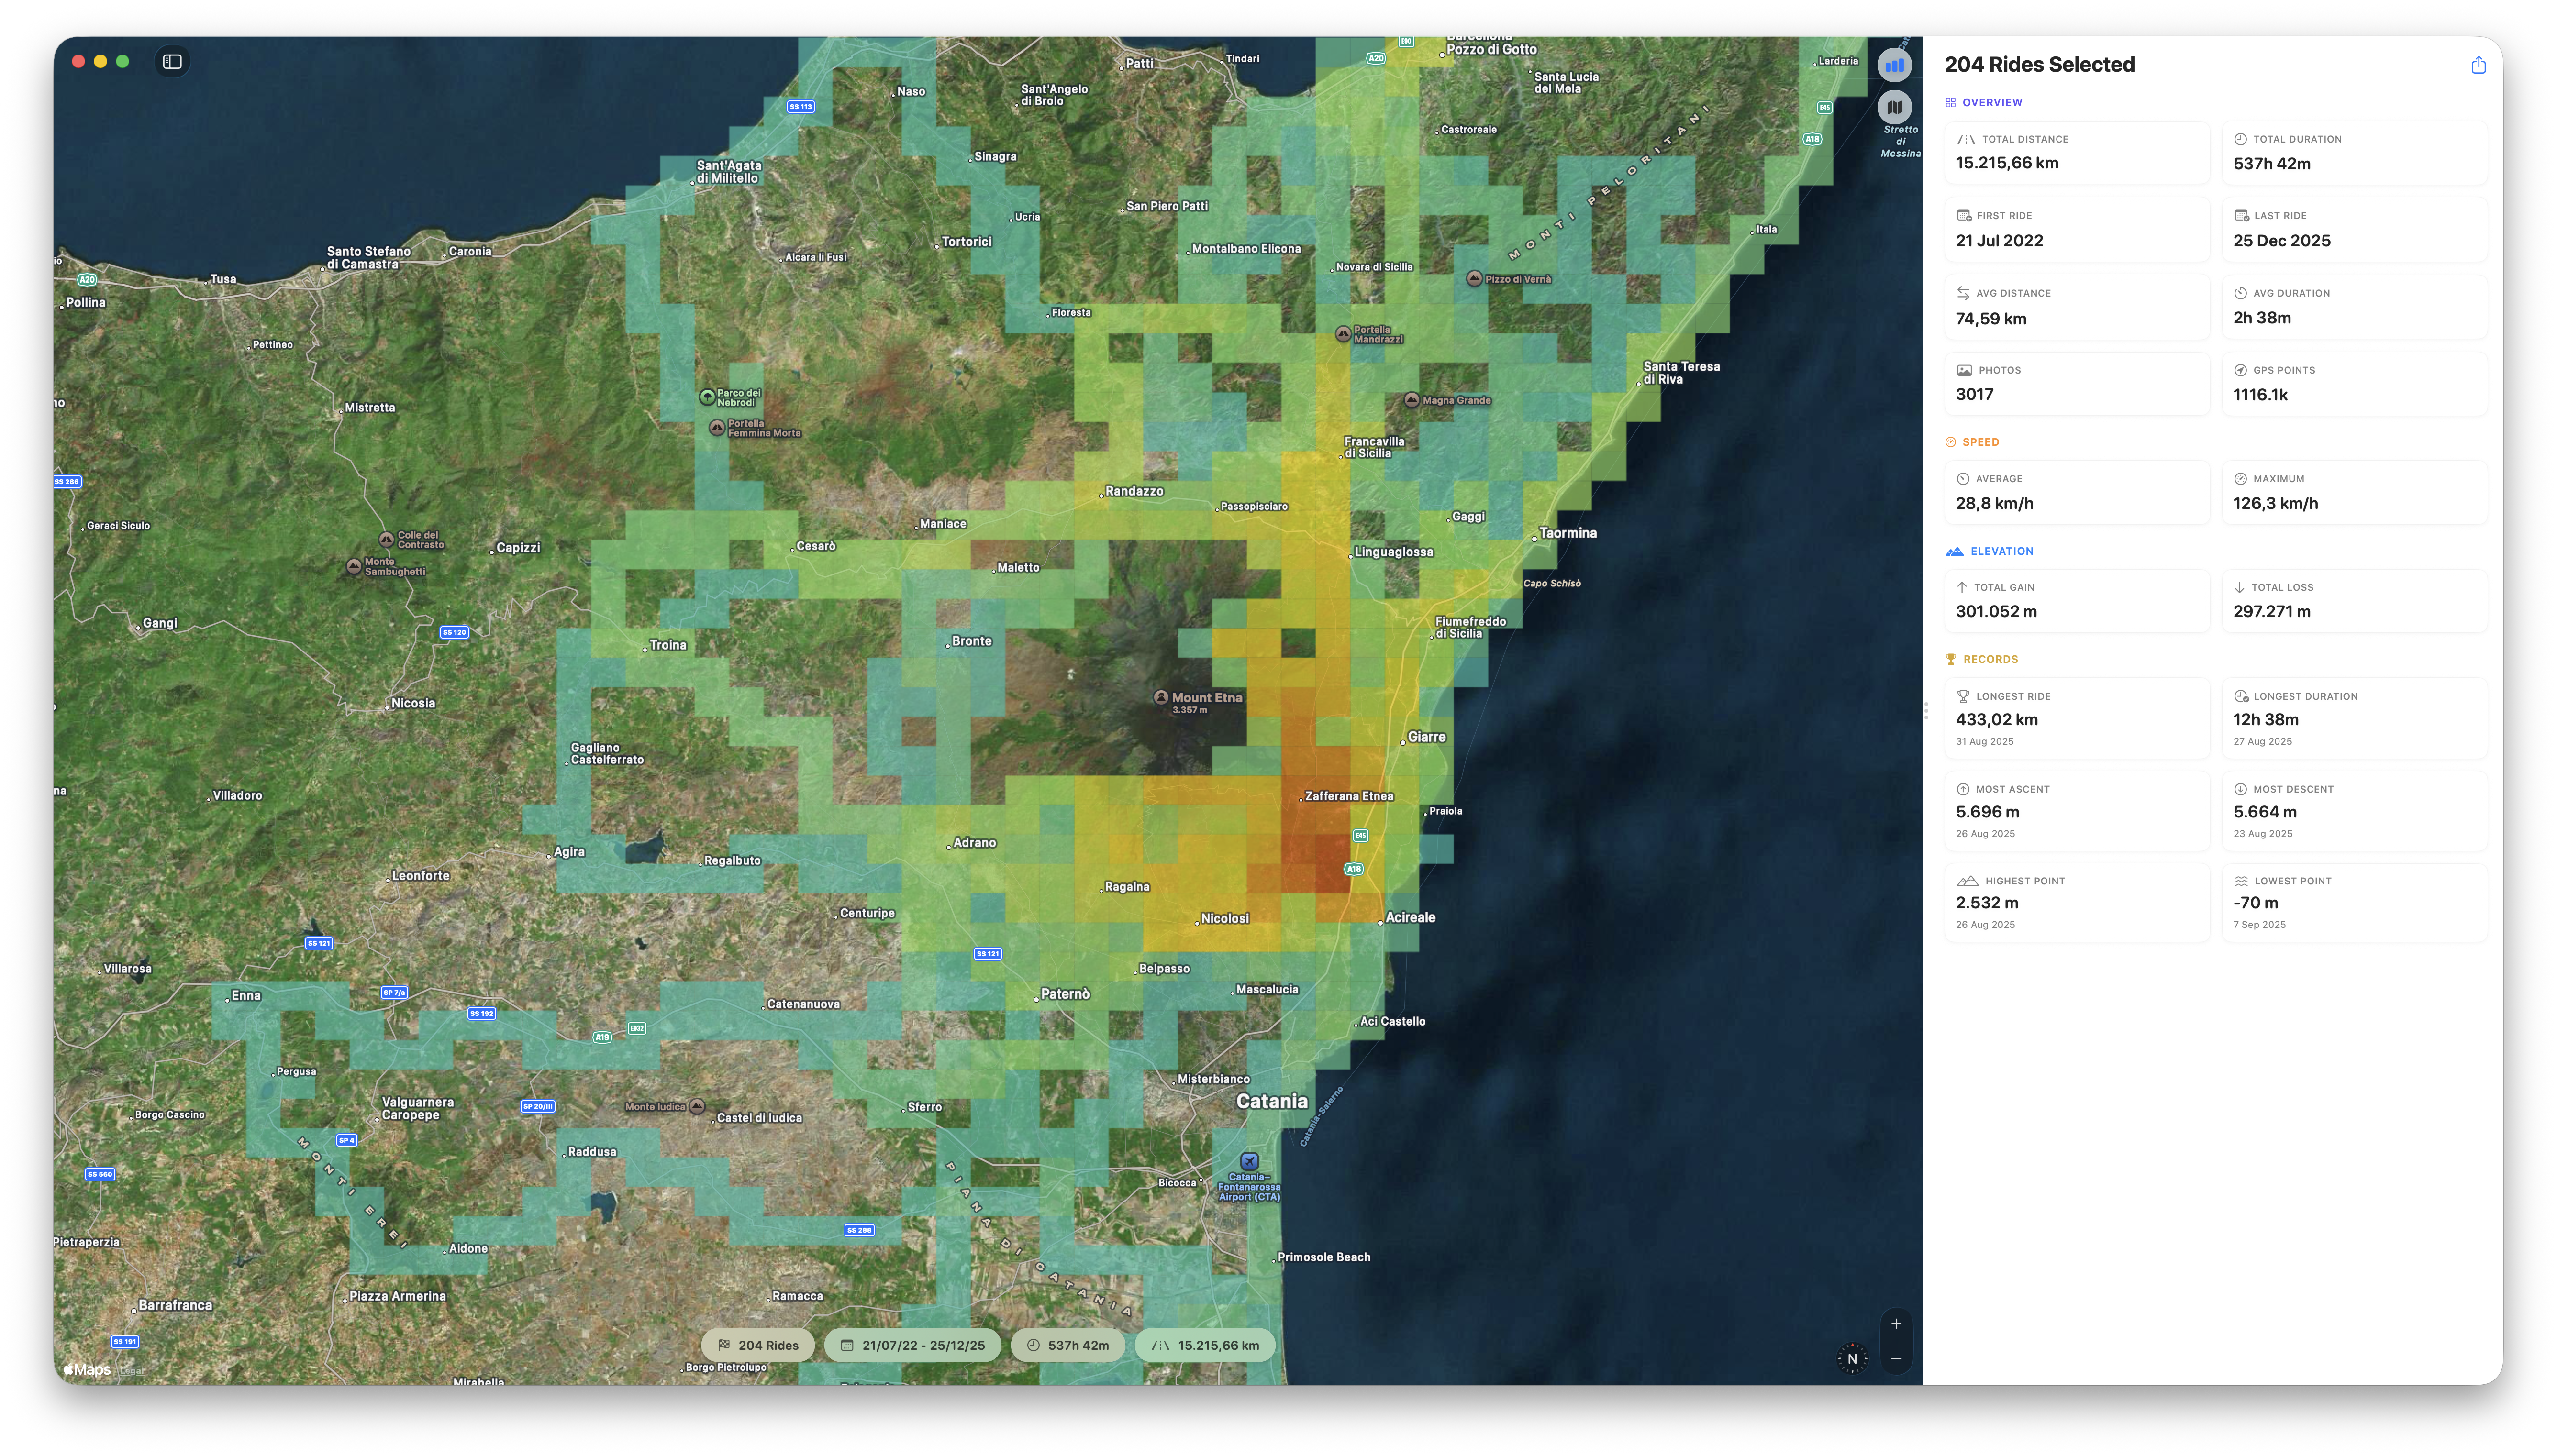The image size is (2557, 1456).
Task: Click the green maximize traffic-light button
Action: pyautogui.click(x=122, y=61)
